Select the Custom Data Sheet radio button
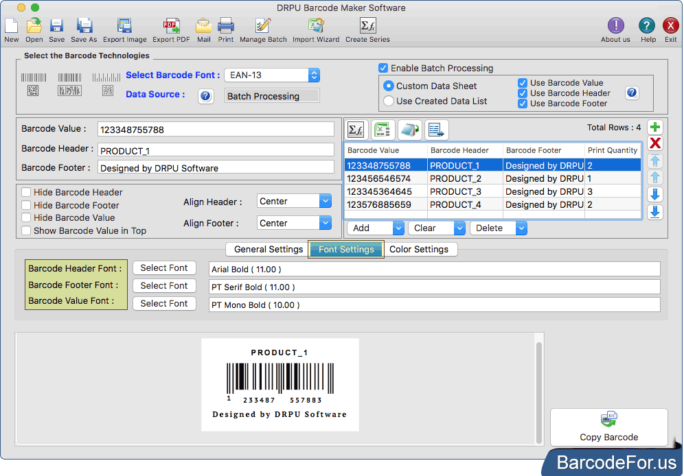 click(388, 86)
